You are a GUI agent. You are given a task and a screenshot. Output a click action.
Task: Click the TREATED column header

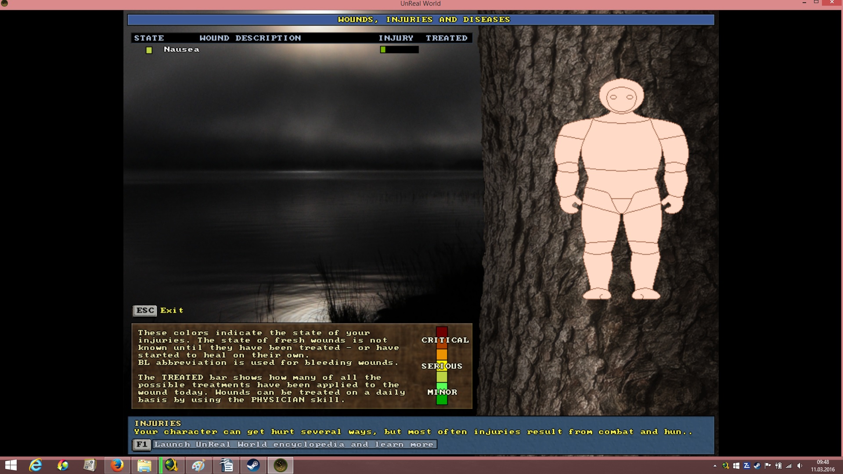point(447,38)
